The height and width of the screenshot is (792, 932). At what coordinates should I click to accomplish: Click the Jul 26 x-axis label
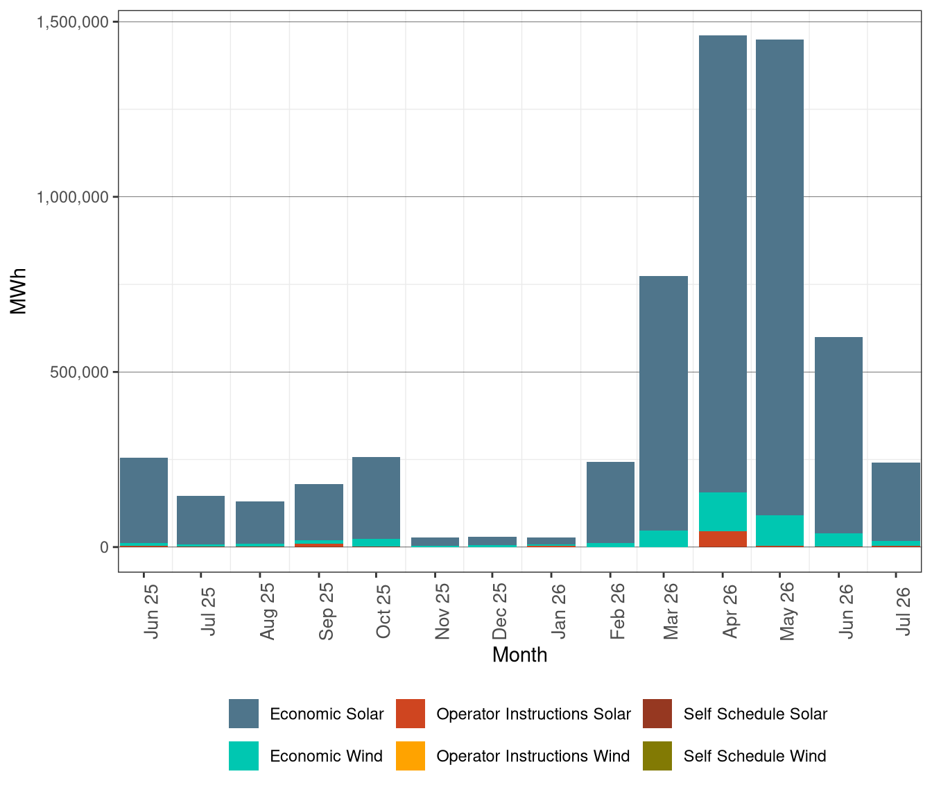(x=903, y=610)
